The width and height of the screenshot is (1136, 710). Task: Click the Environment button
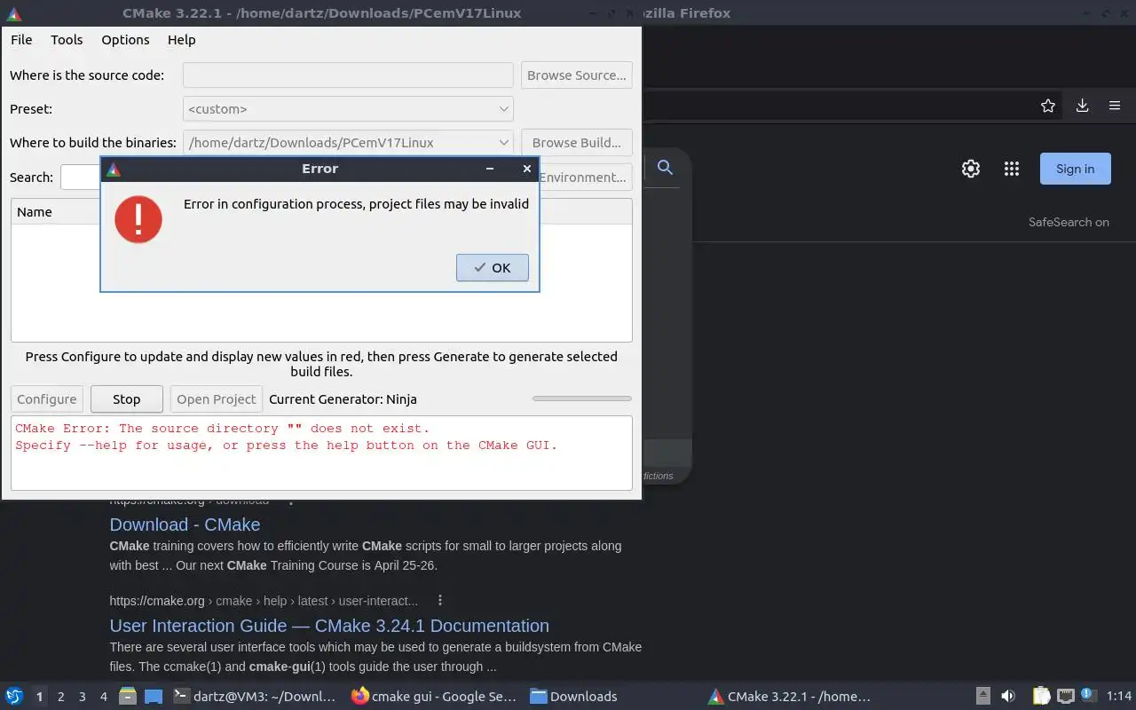(x=585, y=177)
